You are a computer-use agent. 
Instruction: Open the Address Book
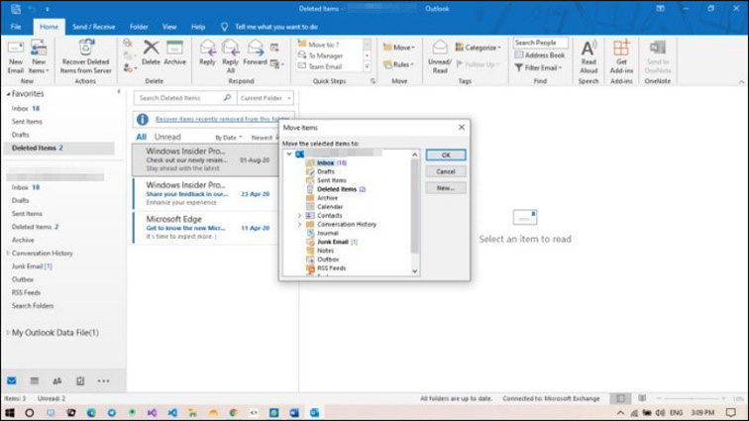(540, 54)
